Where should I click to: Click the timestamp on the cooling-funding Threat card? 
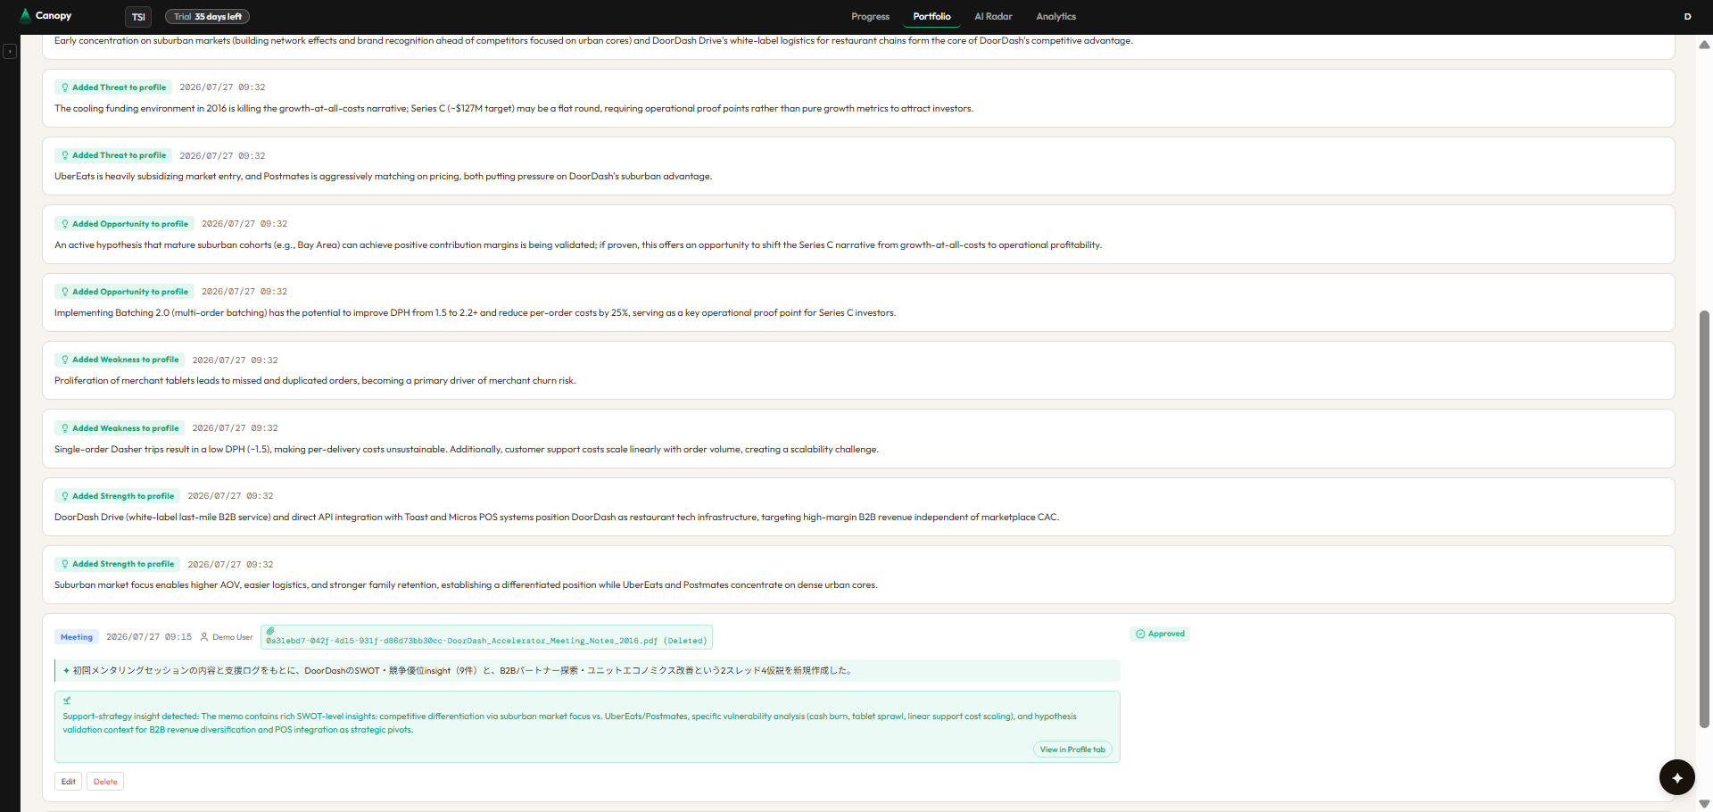(222, 87)
